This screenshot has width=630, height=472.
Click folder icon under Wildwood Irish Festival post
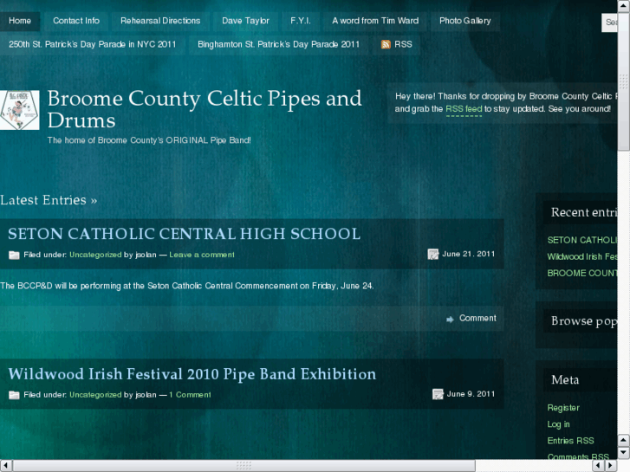(14, 395)
